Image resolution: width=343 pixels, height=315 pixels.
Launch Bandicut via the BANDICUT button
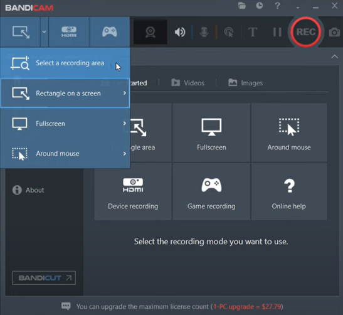(44, 278)
